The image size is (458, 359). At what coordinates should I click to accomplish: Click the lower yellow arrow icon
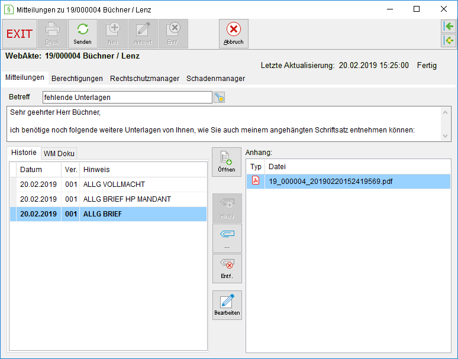point(449,40)
